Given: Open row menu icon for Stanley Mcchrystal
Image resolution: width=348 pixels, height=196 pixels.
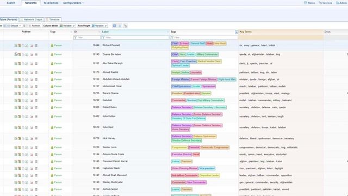Looking at the screenshot, I should pyautogui.click(x=36, y=182).
